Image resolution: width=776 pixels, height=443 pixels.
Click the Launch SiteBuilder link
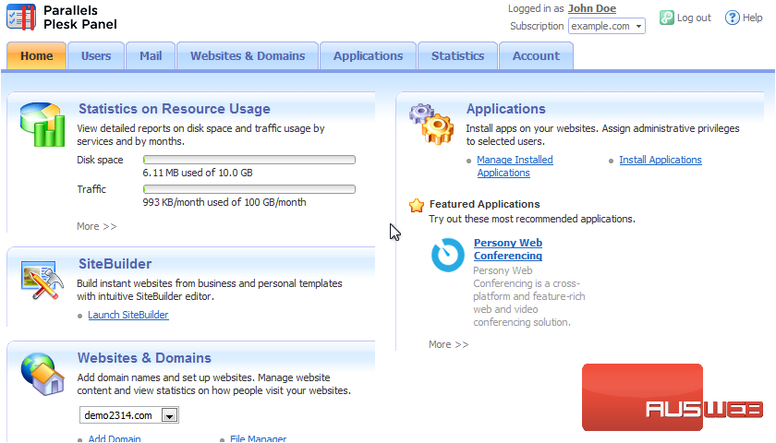tap(128, 315)
